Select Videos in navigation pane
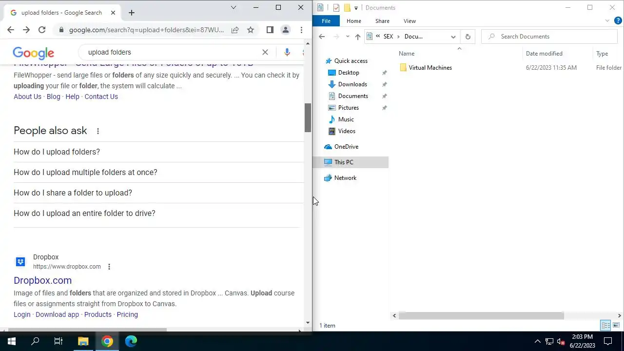The height and width of the screenshot is (351, 624). [x=347, y=131]
